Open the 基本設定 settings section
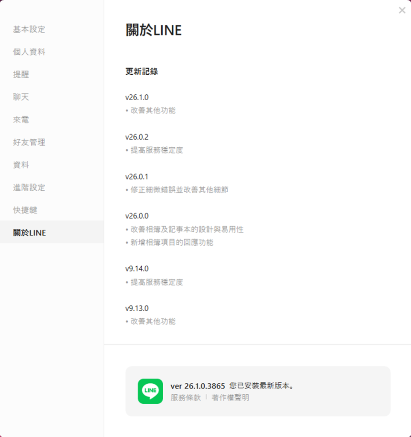The image size is (411, 437). click(29, 29)
